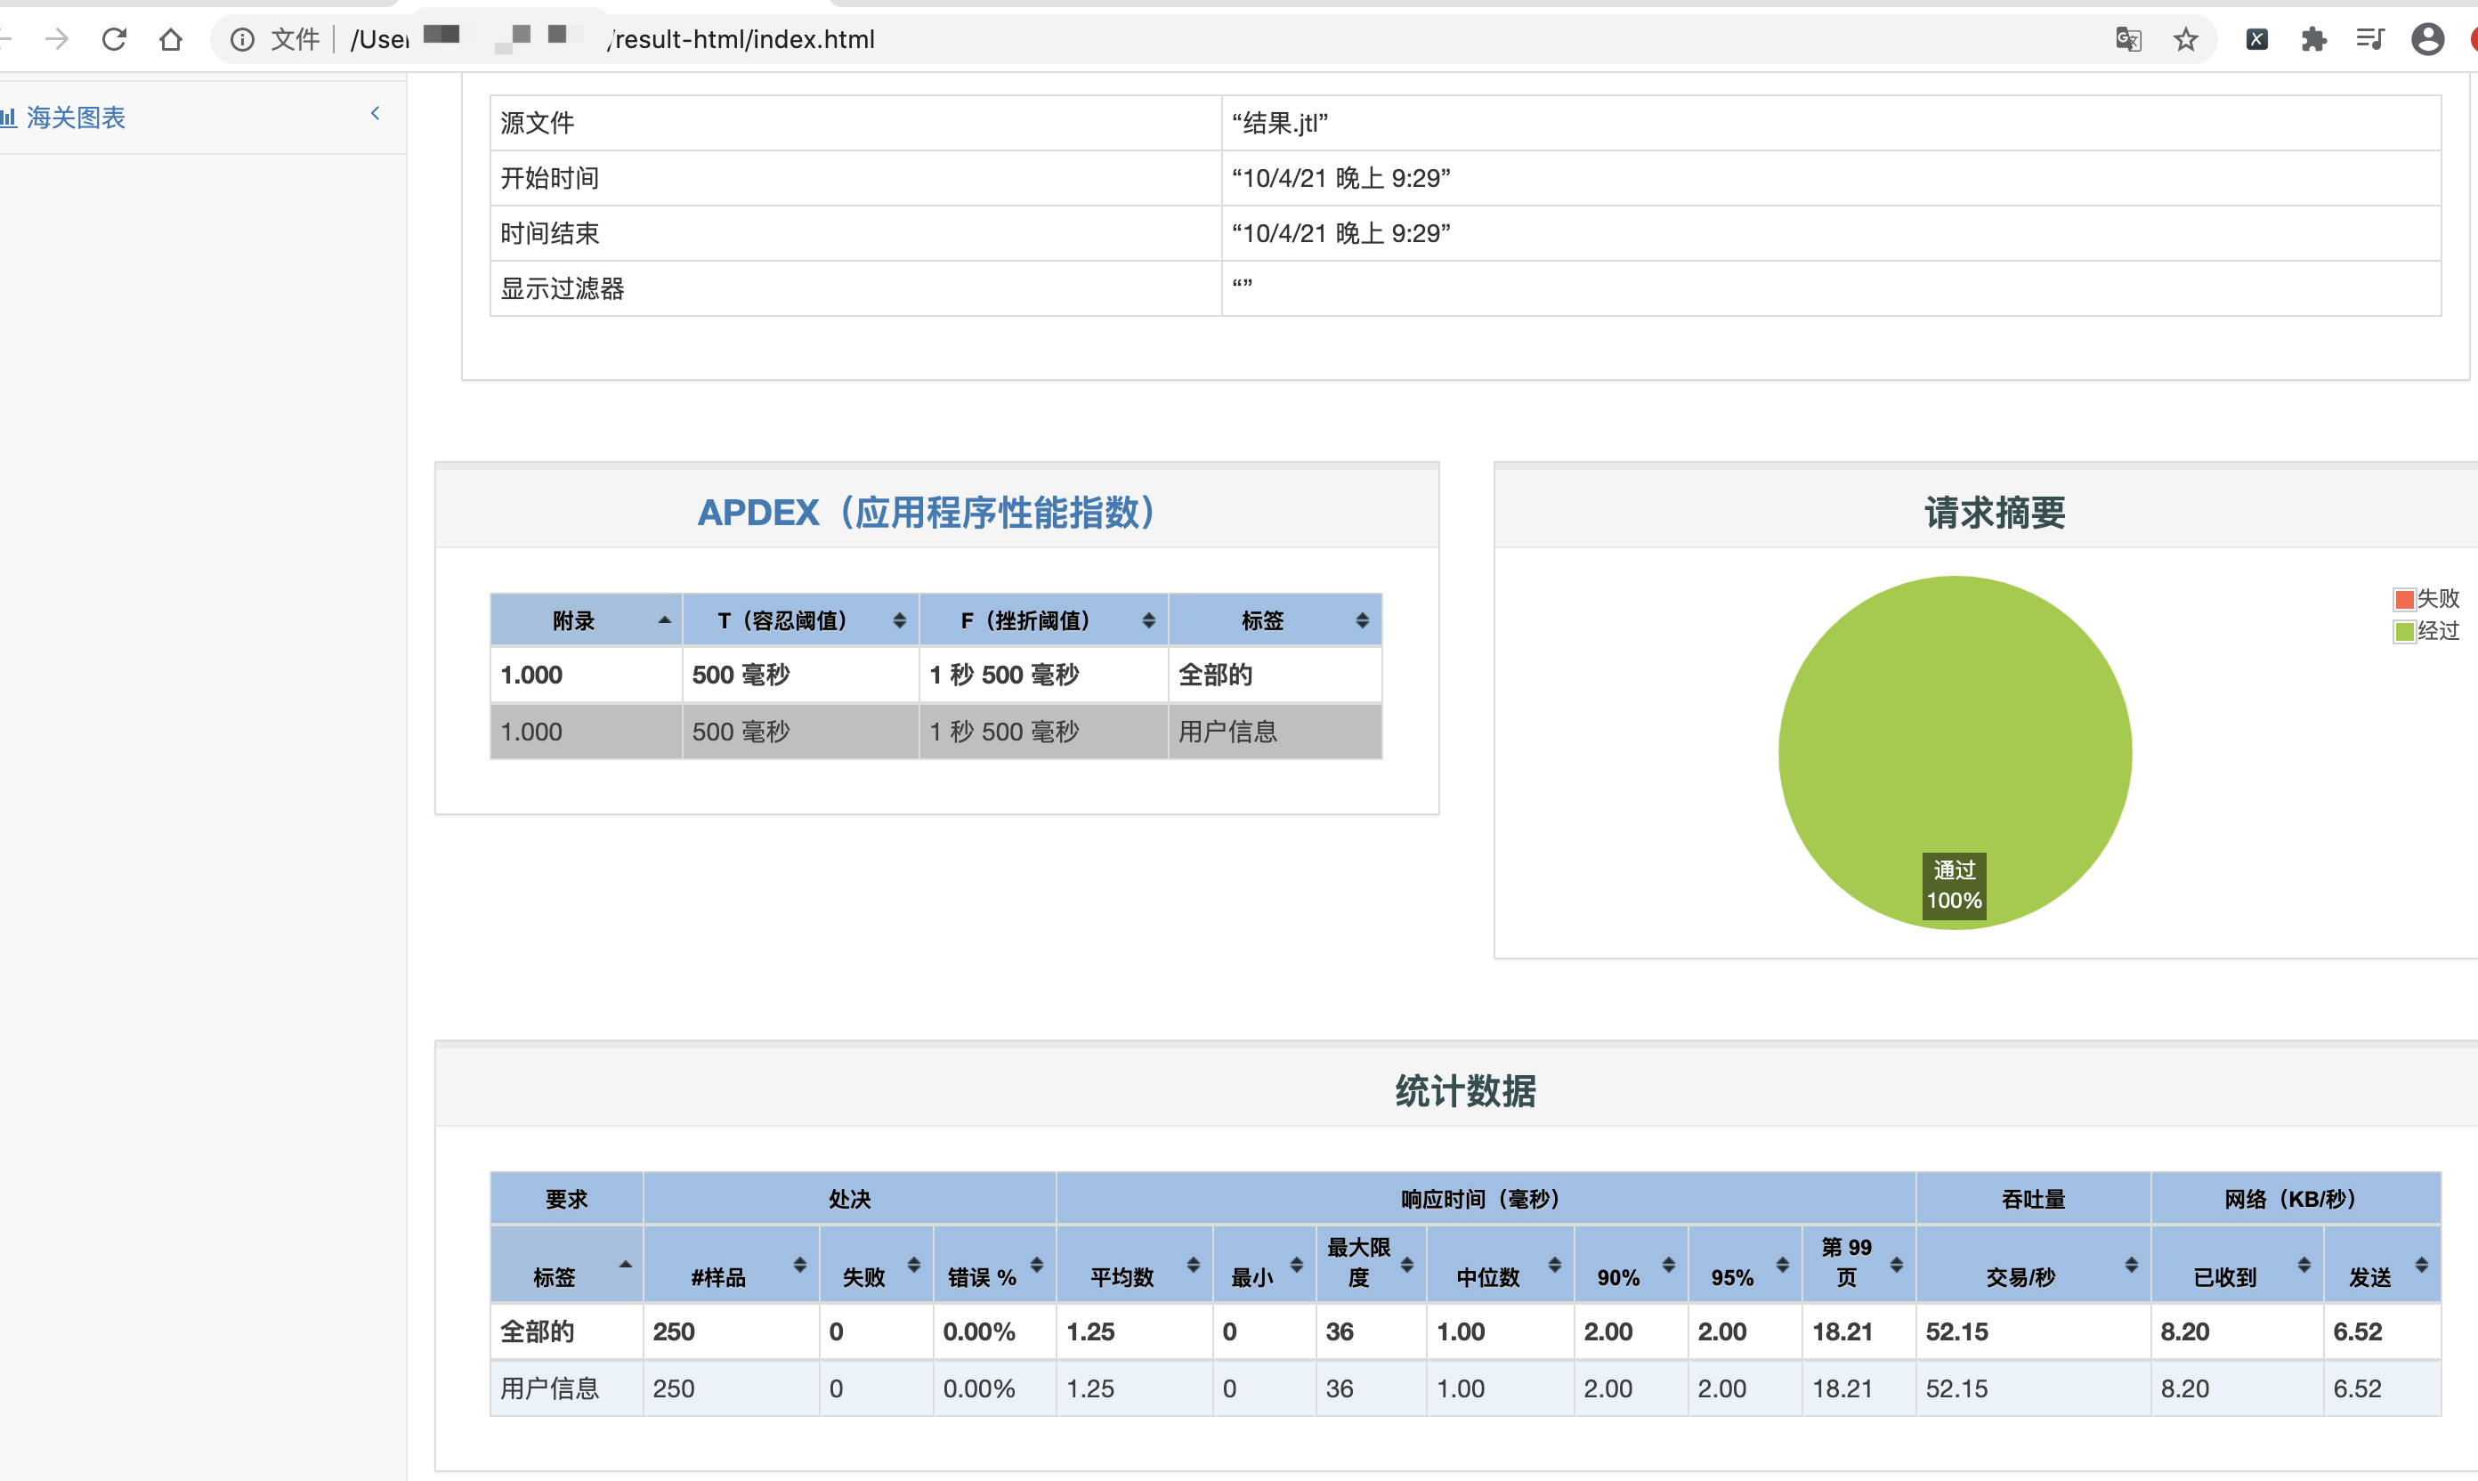Open user profile avatar icon

click(2427, 39)
